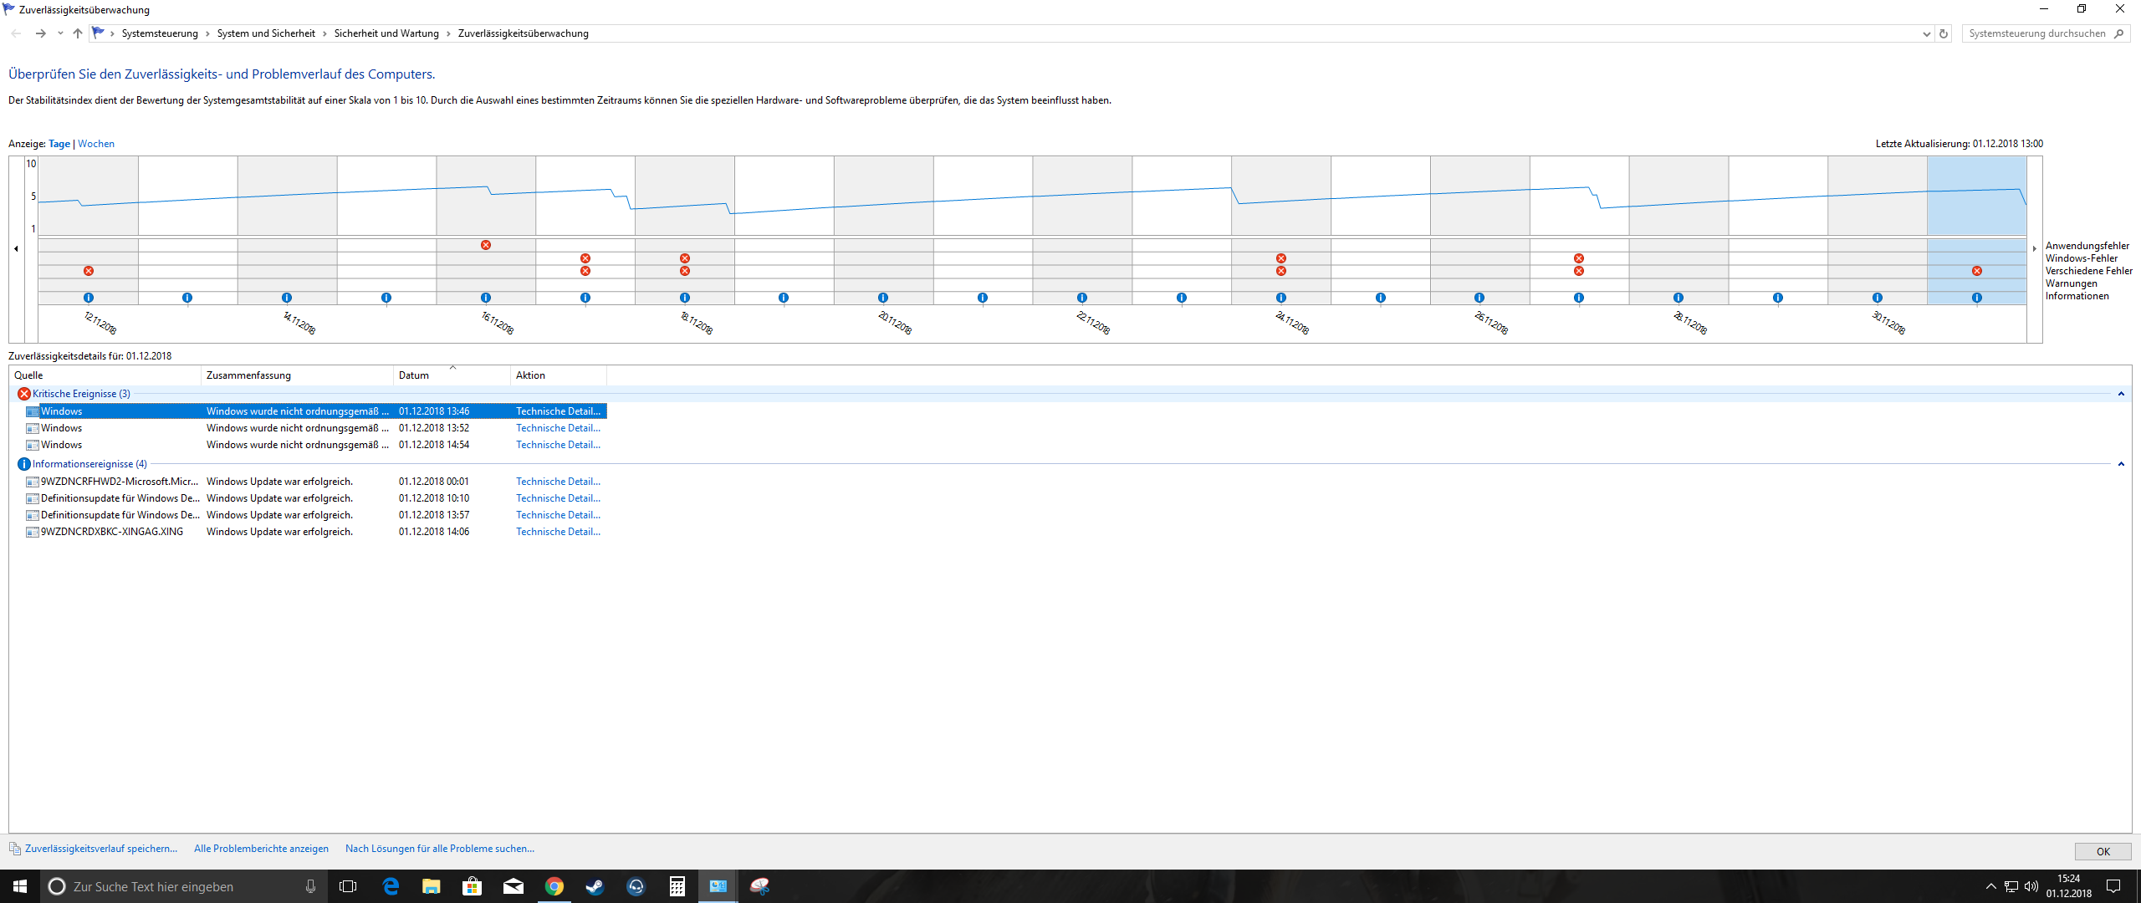Click the OK button
This screenshot has width=2141, height=903.
click(2103, 851)
